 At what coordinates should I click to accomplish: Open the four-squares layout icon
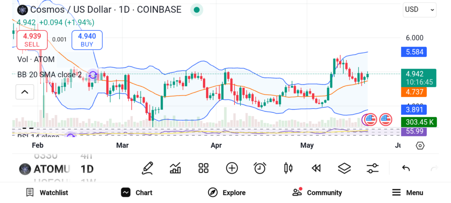click(203, 168)
